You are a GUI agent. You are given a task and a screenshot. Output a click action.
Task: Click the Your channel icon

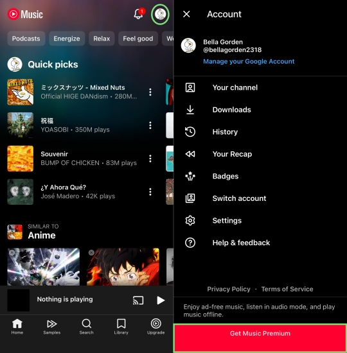click(x=190, y=87)
